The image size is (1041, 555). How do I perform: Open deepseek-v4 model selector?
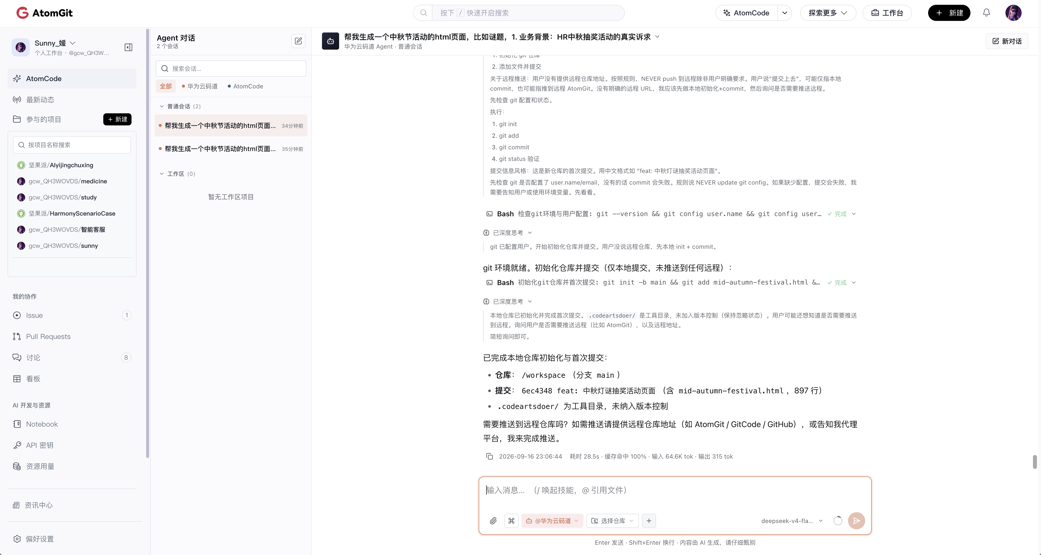click(x=792, y=521)
